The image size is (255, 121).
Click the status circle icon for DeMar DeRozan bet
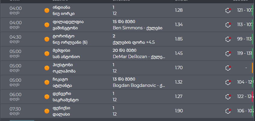click(228, 54)
